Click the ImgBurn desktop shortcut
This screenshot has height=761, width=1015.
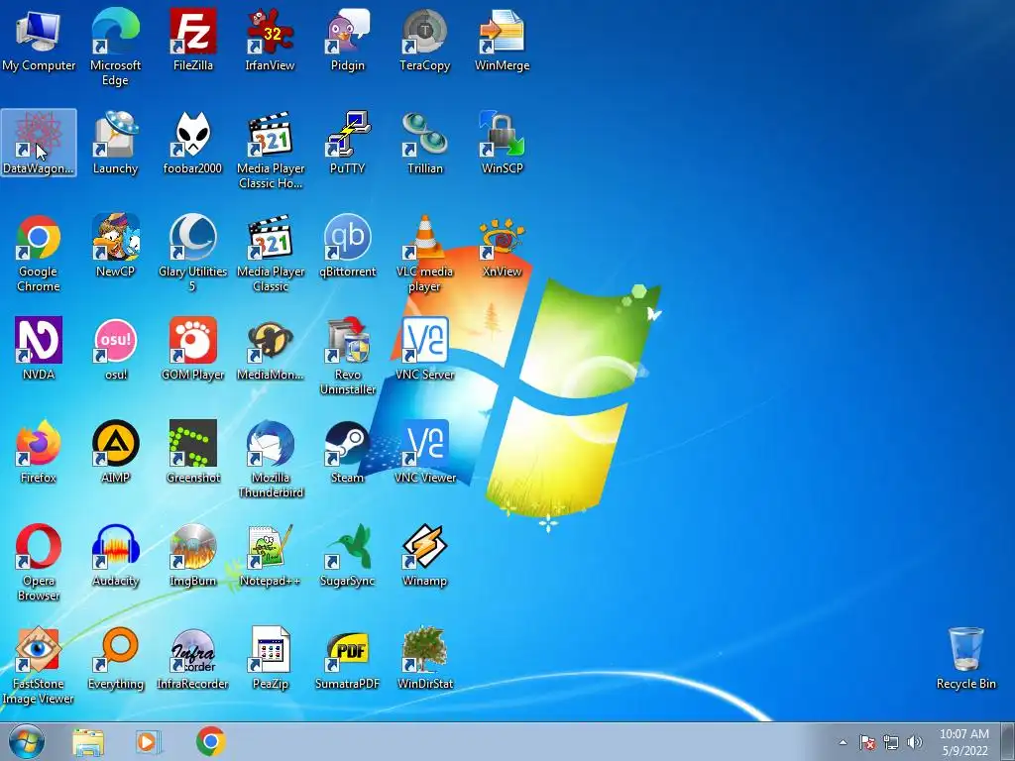(193, 555)
